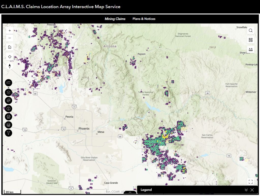Switch to the Plans & Notices tab
This screenshot has width=260, height=196.
(x=144, y=19)
